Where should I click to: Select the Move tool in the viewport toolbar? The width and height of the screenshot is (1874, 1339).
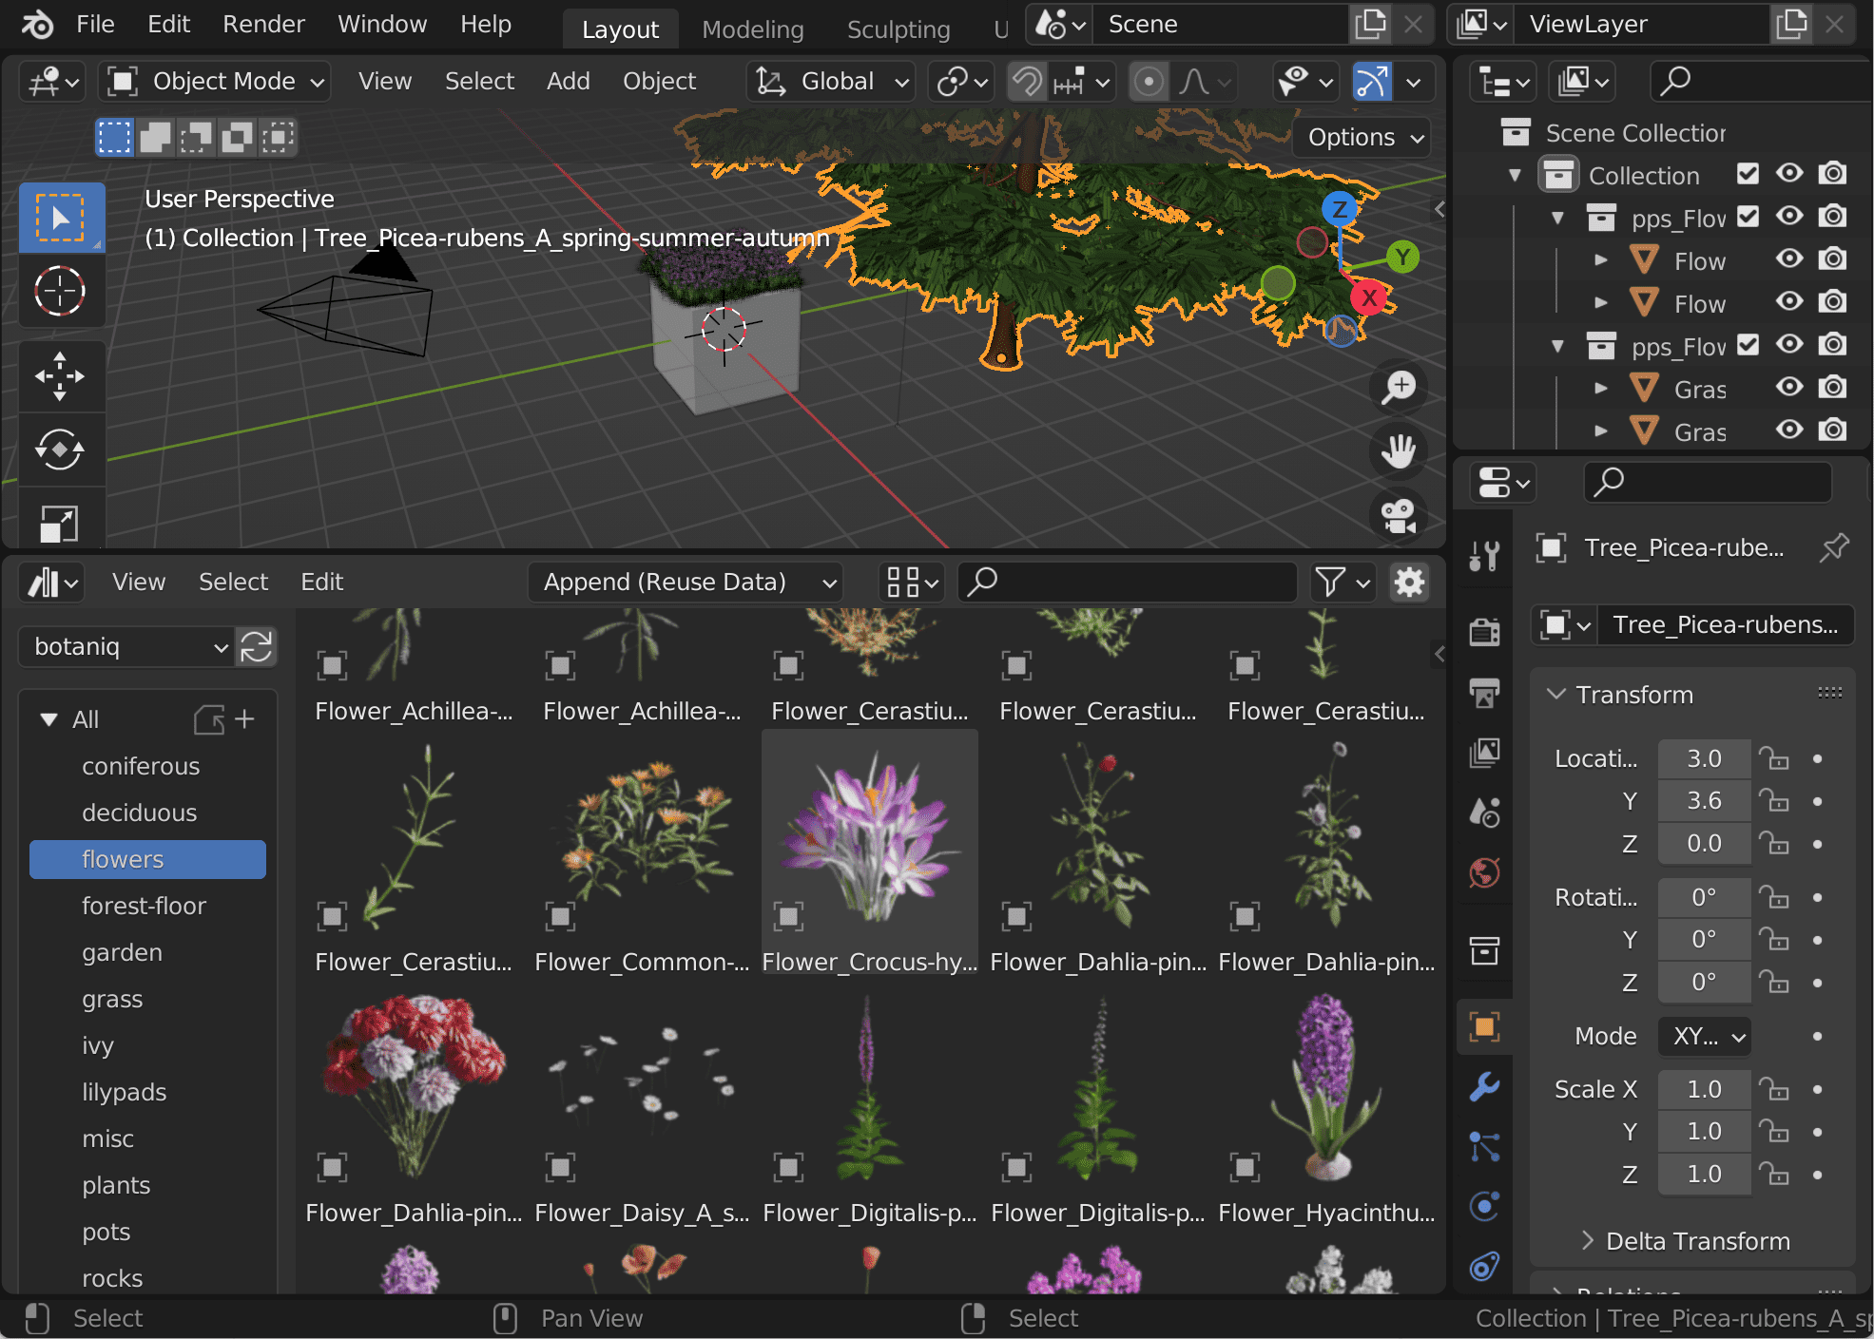click(61, 375)
